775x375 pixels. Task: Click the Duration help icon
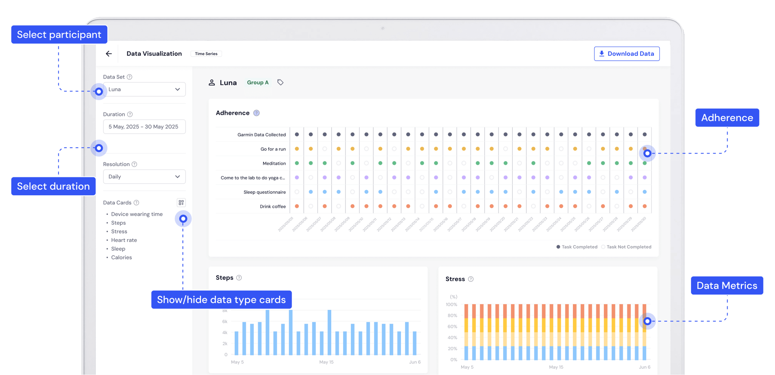[x=130, y=114]
